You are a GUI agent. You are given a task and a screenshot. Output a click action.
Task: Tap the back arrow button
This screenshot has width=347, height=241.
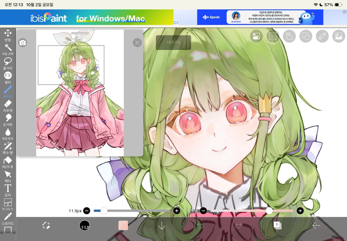tap(316, 225)
